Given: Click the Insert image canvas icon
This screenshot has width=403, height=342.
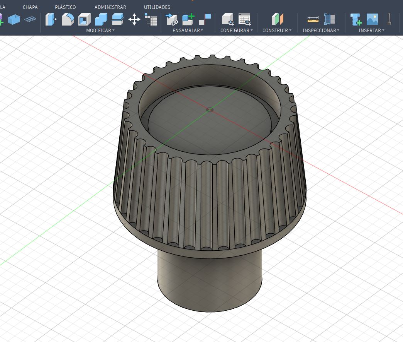Looking at the screenshot, I should (x=373, y=19).
